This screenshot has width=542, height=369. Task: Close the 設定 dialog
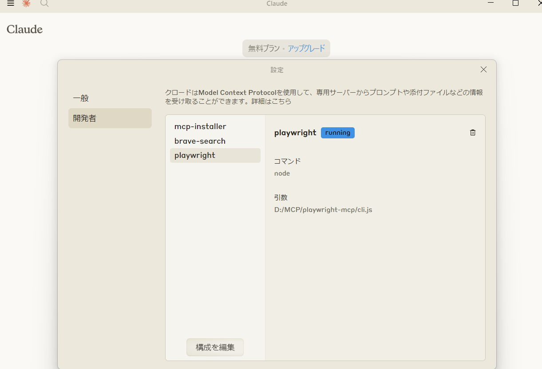click(483, 70)
